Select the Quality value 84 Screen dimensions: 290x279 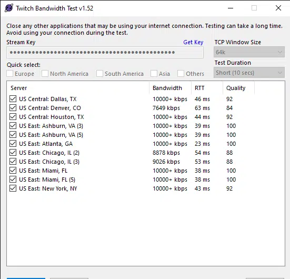(x=229, y=108)
